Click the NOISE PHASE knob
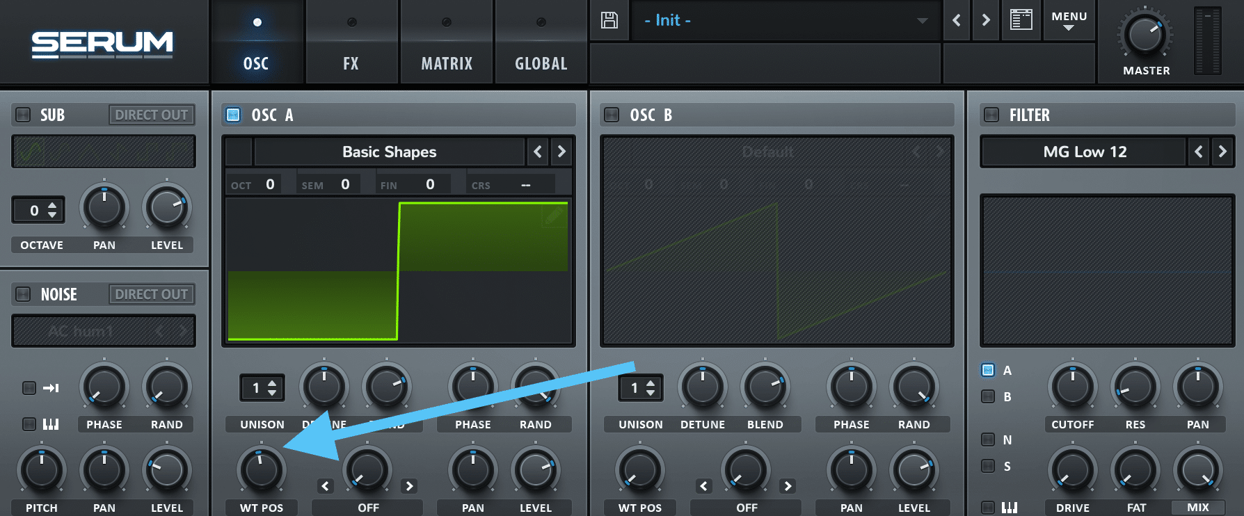The height and width of the screenshot is (516, 1244). pyautogui.click(x=104, y=387)
